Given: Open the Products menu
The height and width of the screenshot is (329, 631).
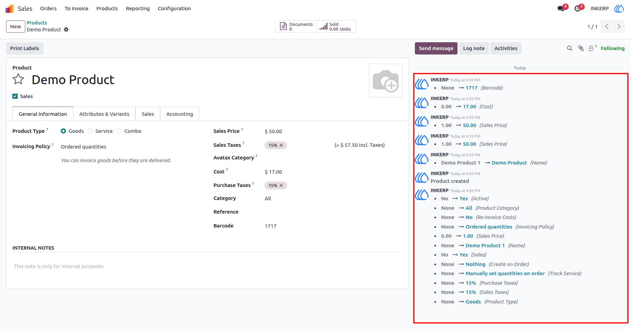Looking at the screenshot, I should tap(107, 9).
